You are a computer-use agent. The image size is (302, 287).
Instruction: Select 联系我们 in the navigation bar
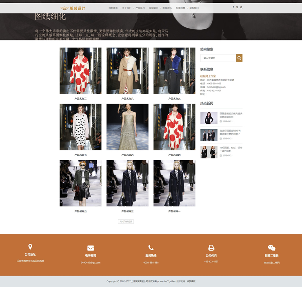coord(194,8)
